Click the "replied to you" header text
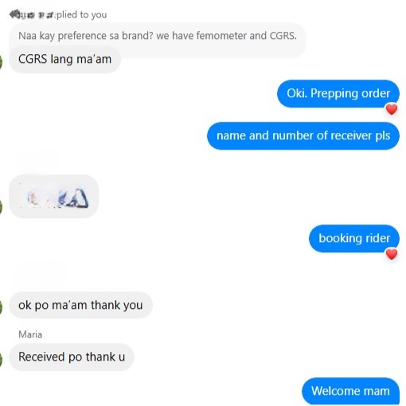 pyautogui.click(x=81, y=14)
